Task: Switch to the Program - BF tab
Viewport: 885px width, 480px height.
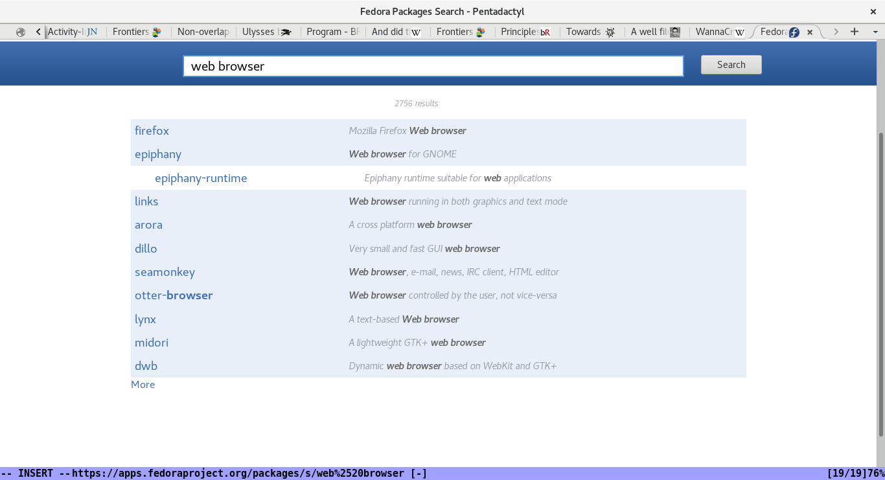Action: (x=332, y=32)
